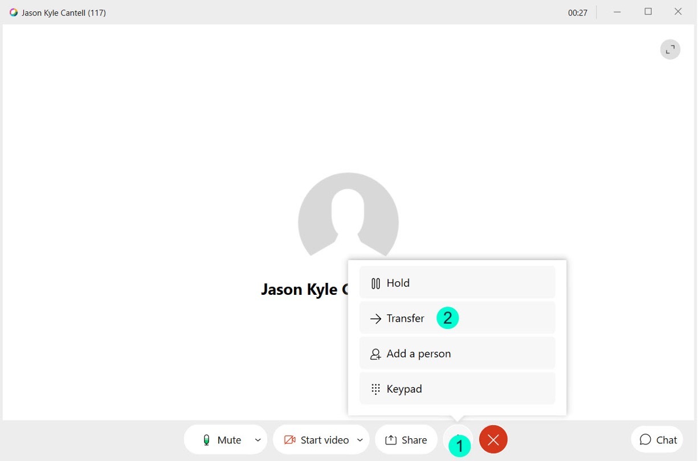Click the keypad grid icon
698x461 pixels.
pos(375,389)
